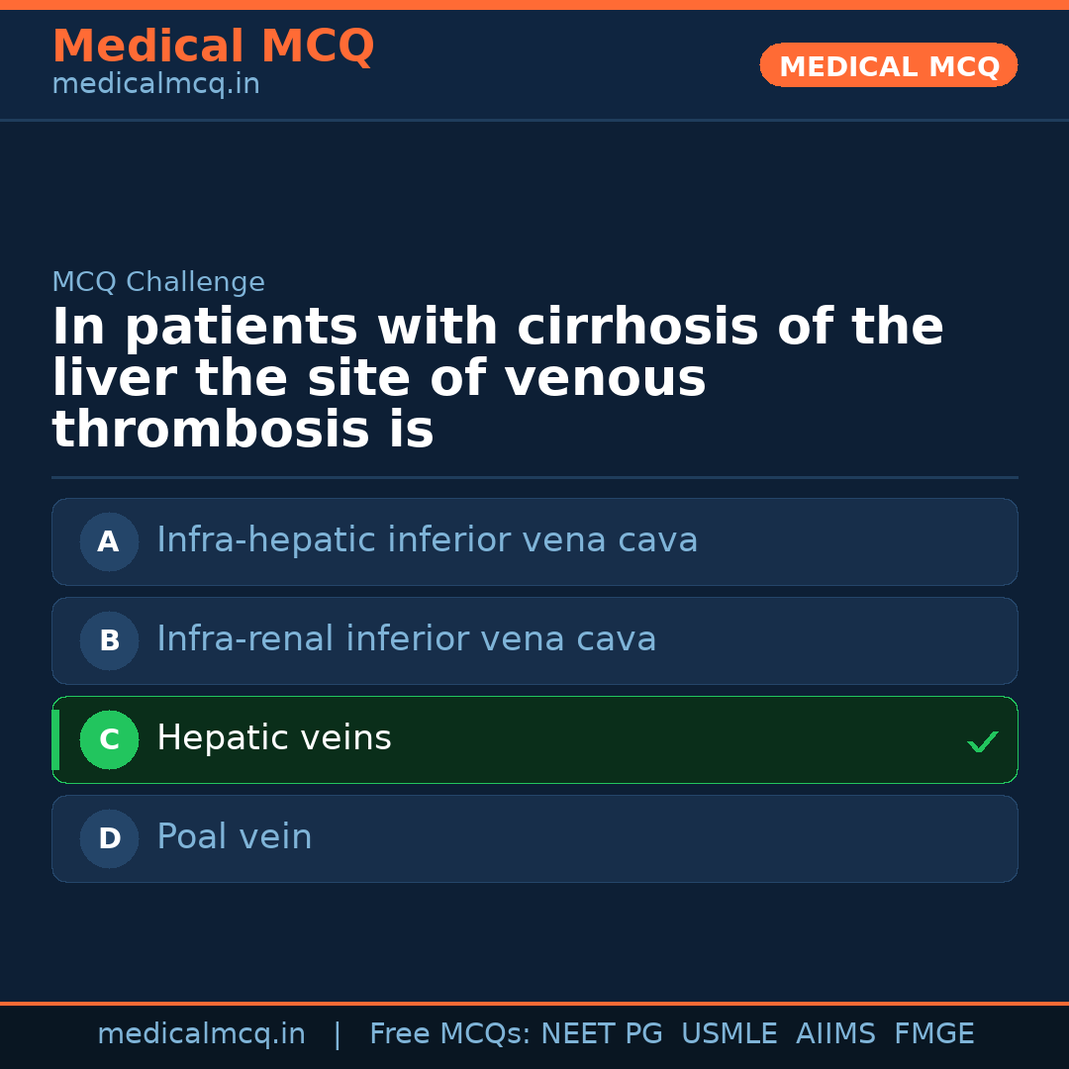Click the green checkmark on Hepatic veins
The height and width of the screenshot is (1069, 1069).
[x=982, y=741]
